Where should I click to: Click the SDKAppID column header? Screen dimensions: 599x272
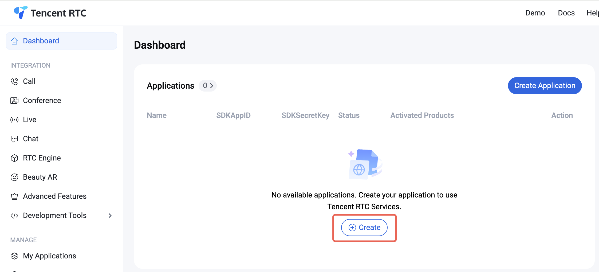(x=233, y=116)
